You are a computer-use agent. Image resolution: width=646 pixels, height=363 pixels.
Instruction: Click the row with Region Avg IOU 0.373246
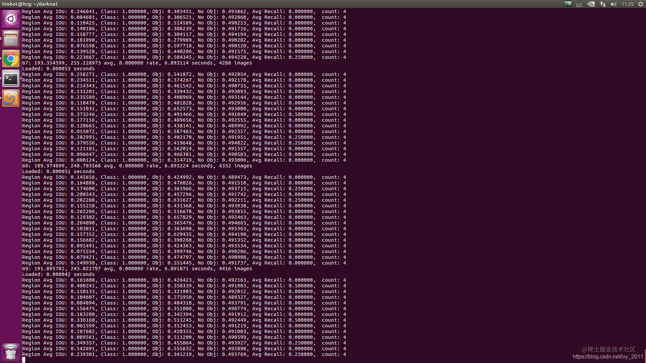point(184,114)
